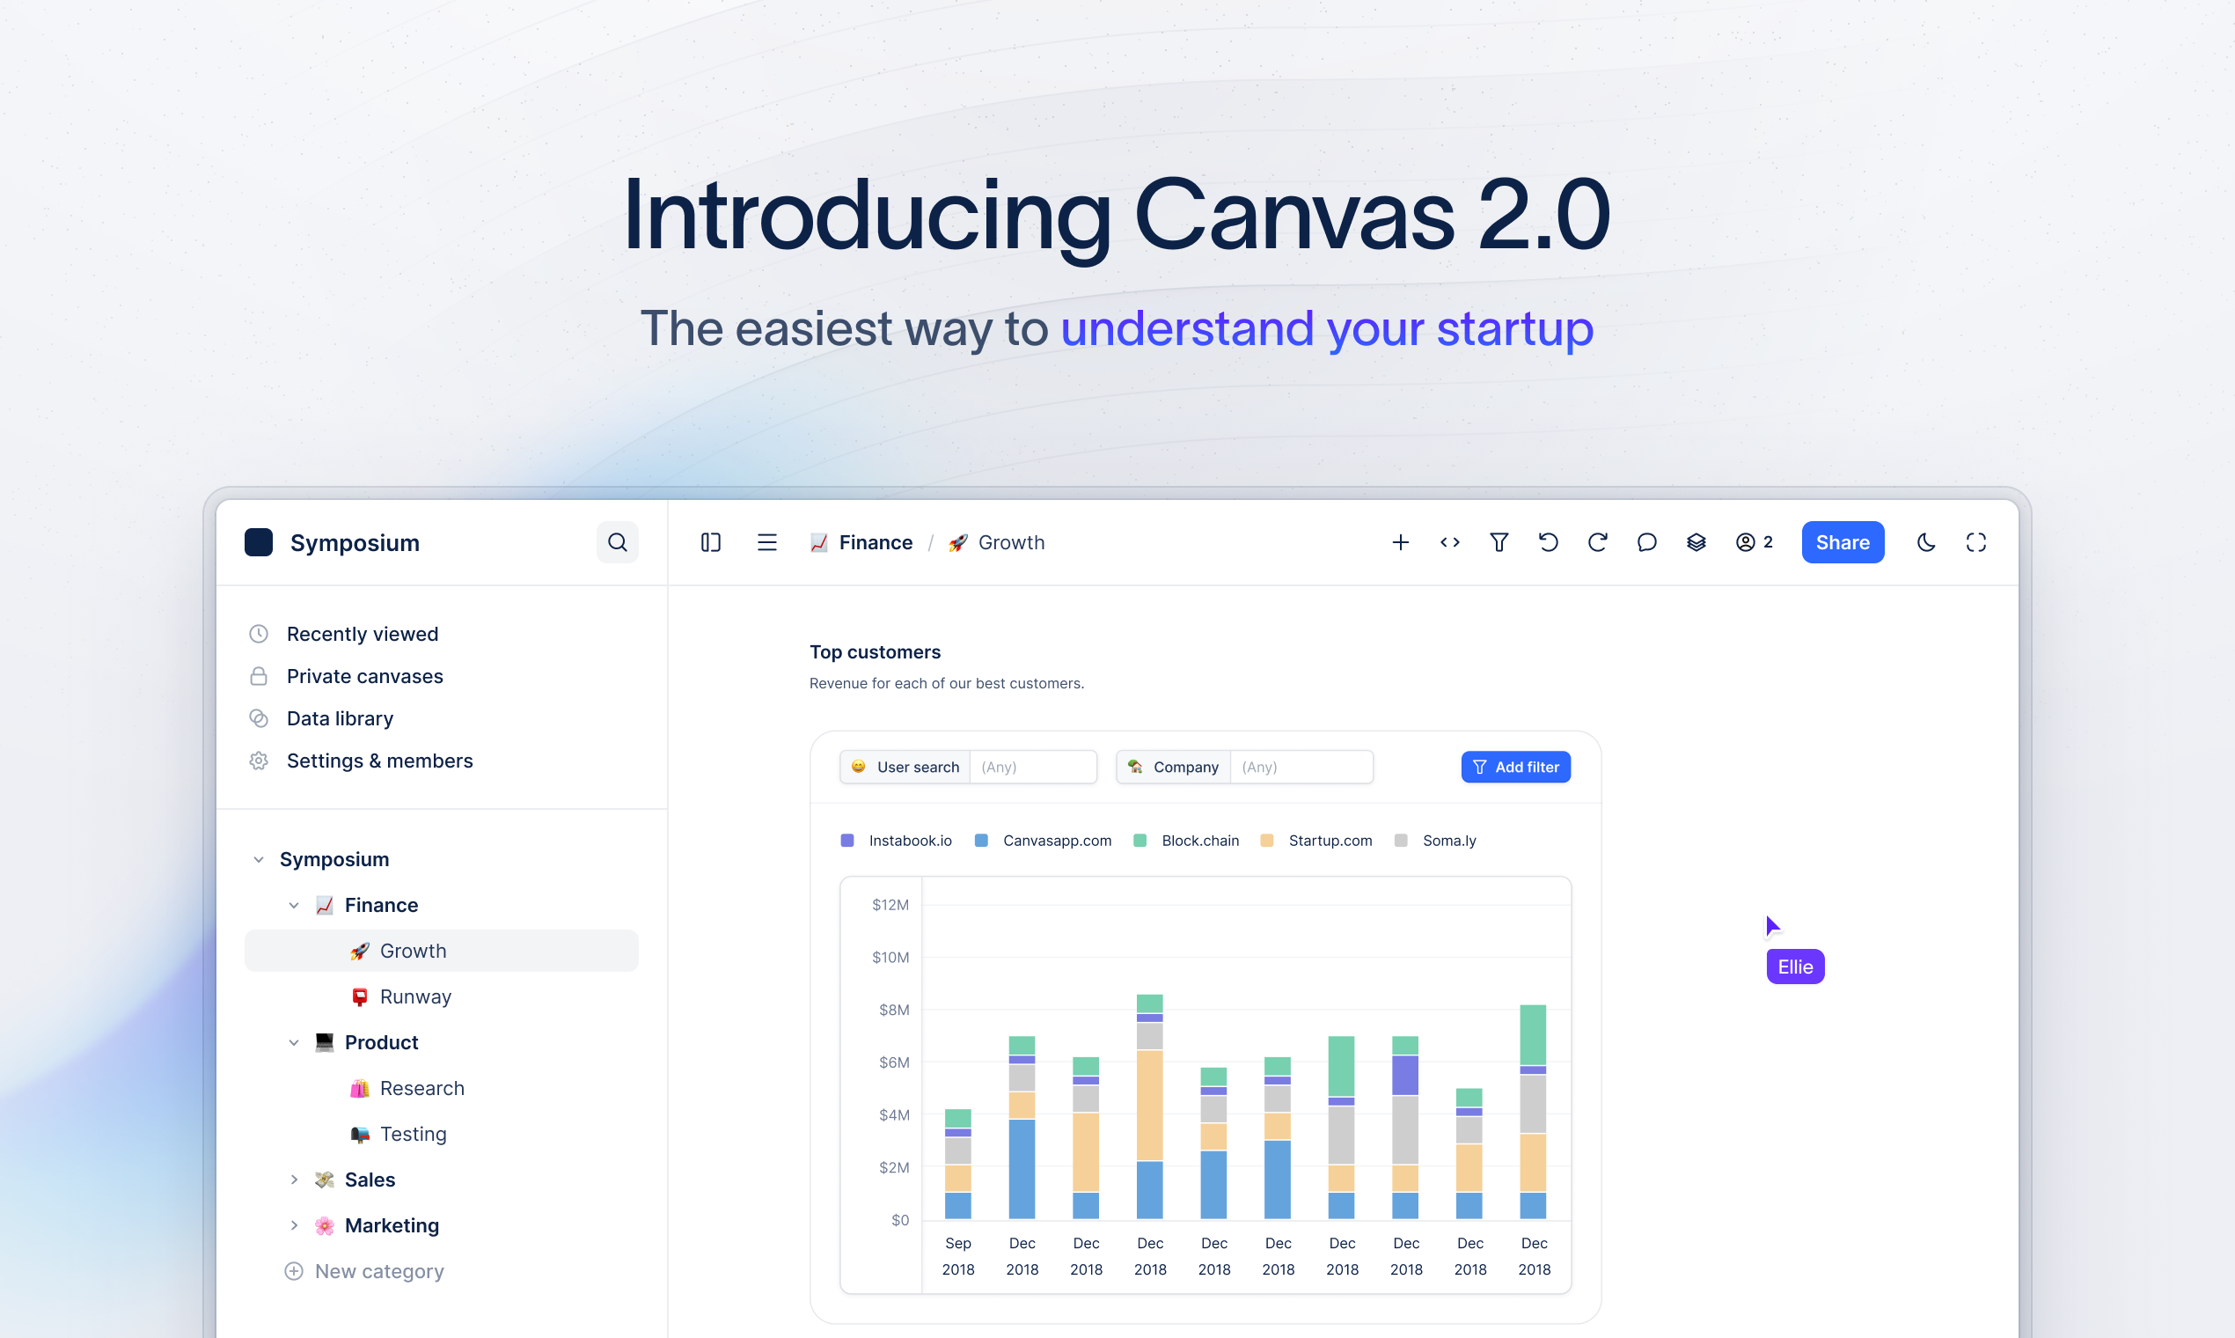2235x1338 pixels.
Task: Open the hamburger list menu icon
Action: coord(767,542)
